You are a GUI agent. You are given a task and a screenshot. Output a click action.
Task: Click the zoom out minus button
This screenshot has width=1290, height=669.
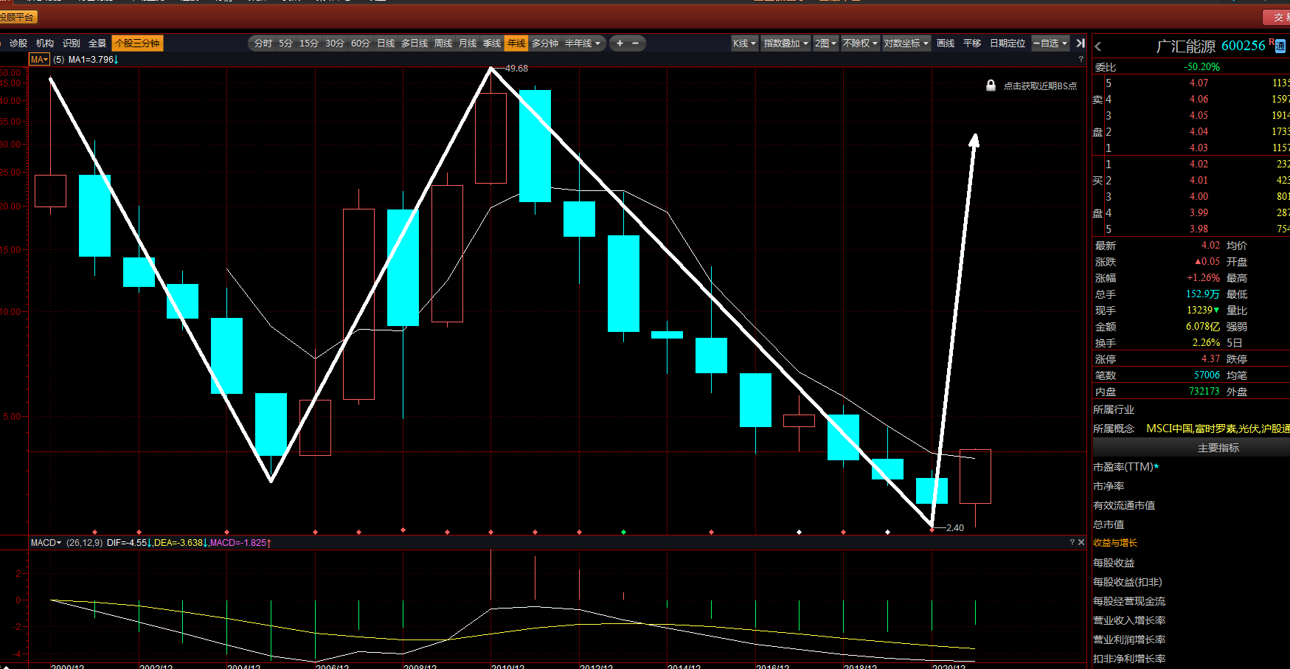tap(635, 44)
